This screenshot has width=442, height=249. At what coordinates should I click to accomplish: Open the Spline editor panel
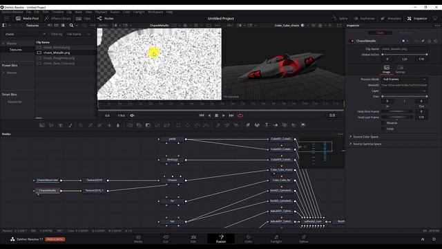340,19
